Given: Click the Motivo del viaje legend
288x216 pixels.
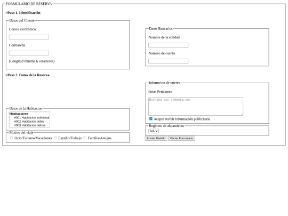Looking at the screenshot, I should click(21, 132).
